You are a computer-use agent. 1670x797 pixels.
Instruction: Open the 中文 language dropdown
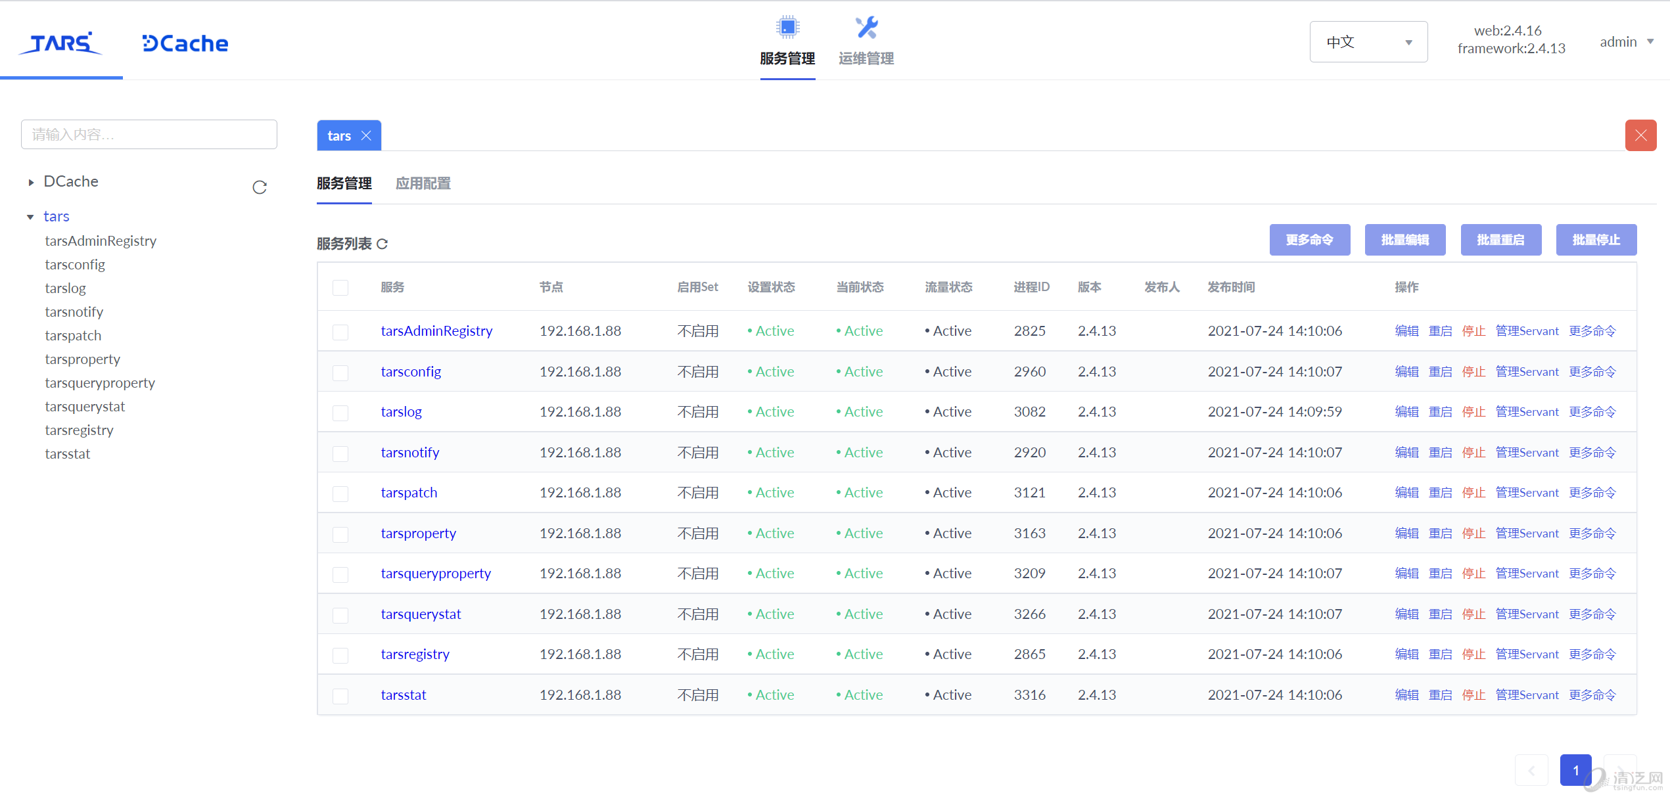tap(1368, 42)
